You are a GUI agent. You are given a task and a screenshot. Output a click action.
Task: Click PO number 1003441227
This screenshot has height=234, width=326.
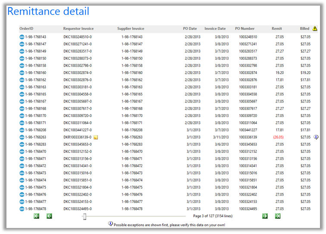tap(248, 130)
